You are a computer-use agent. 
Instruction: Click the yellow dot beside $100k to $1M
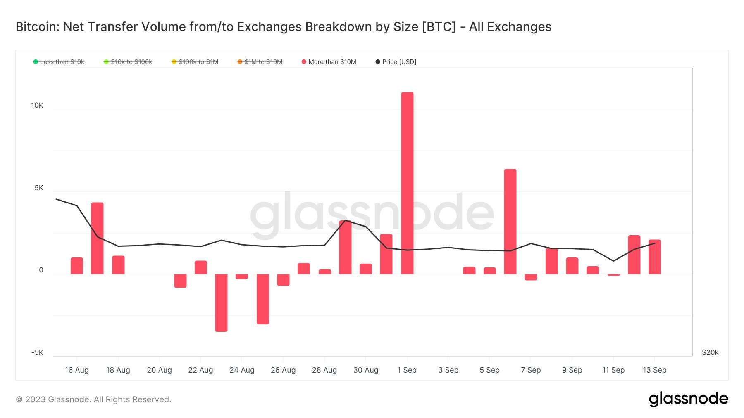pos(174,62)
